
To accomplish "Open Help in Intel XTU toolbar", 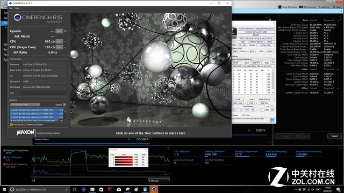I will 336,7.
